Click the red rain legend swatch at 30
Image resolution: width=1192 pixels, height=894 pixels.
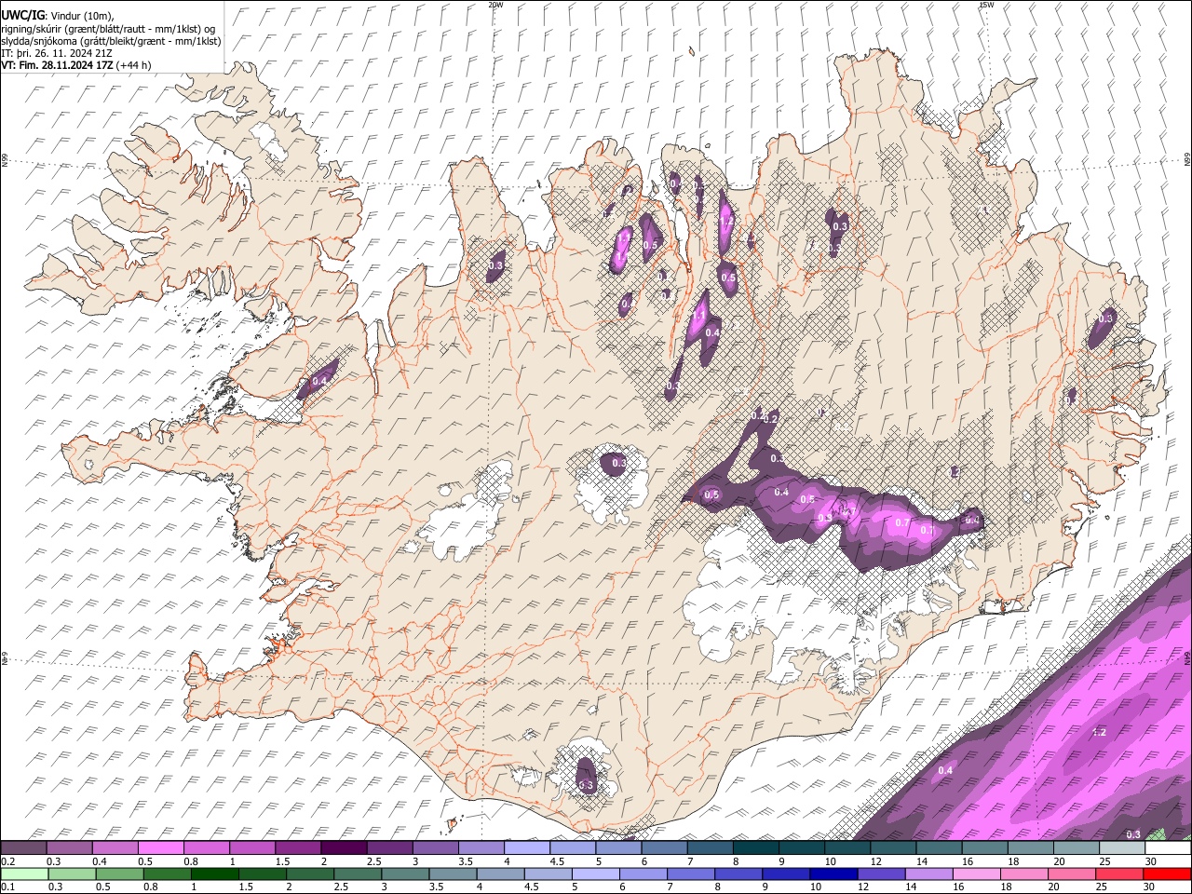click(1168, 874)
